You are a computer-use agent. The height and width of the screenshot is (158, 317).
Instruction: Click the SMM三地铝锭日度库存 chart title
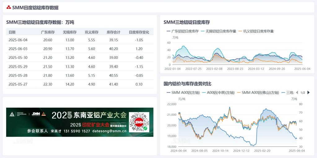click(187, 22)
